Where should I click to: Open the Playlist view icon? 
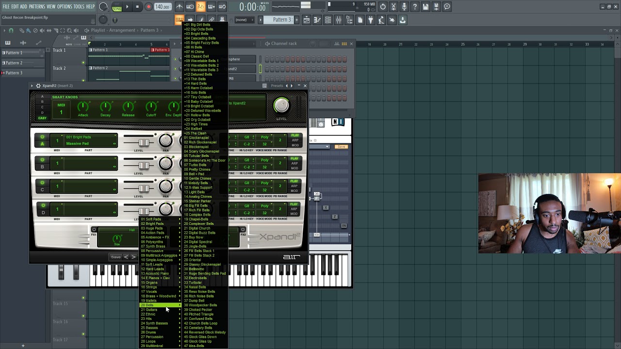pos(307,20)
